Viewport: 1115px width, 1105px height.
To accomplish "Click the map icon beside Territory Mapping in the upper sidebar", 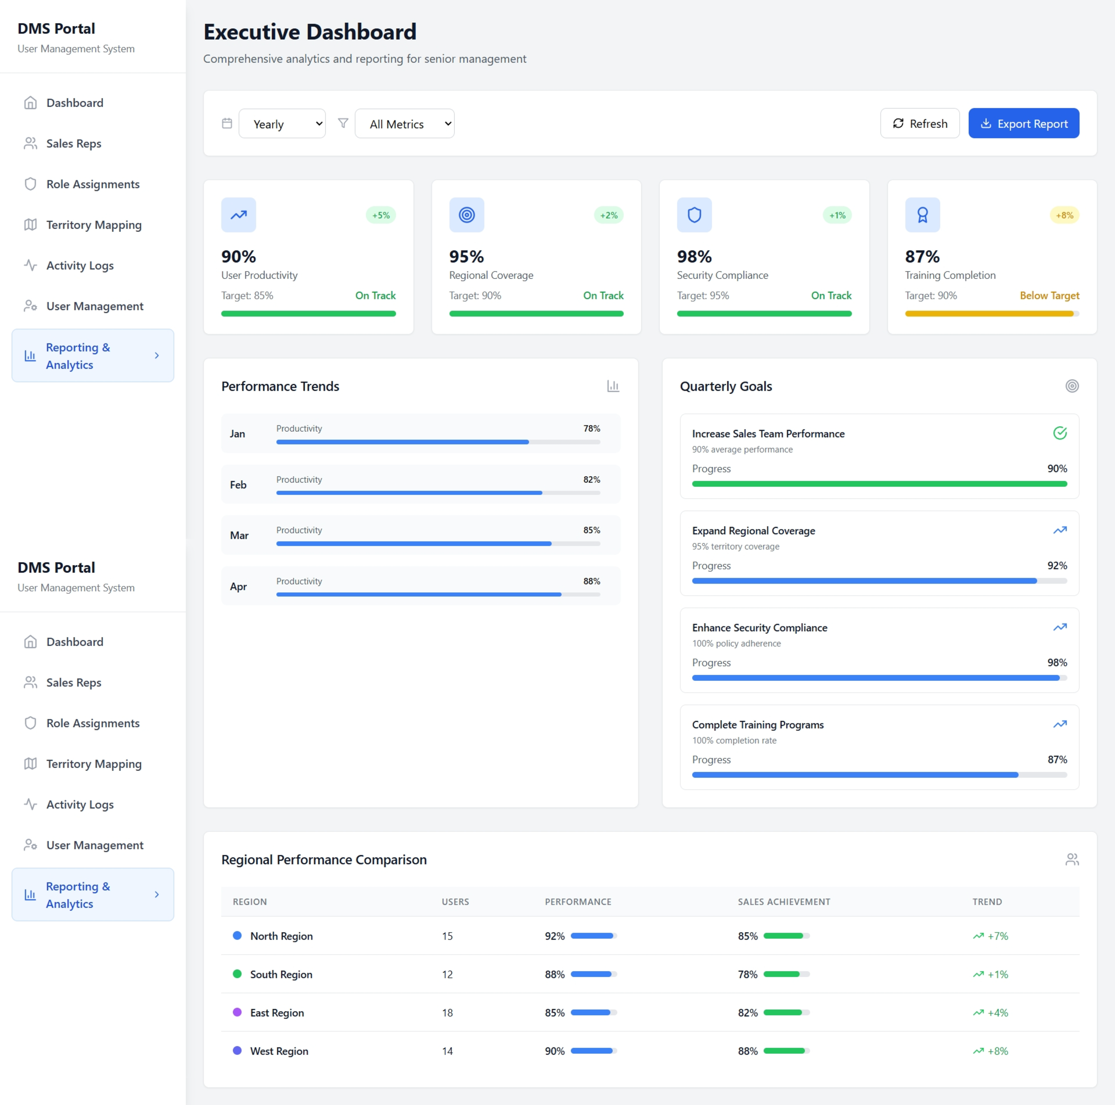I will click(x=31, y=224).
